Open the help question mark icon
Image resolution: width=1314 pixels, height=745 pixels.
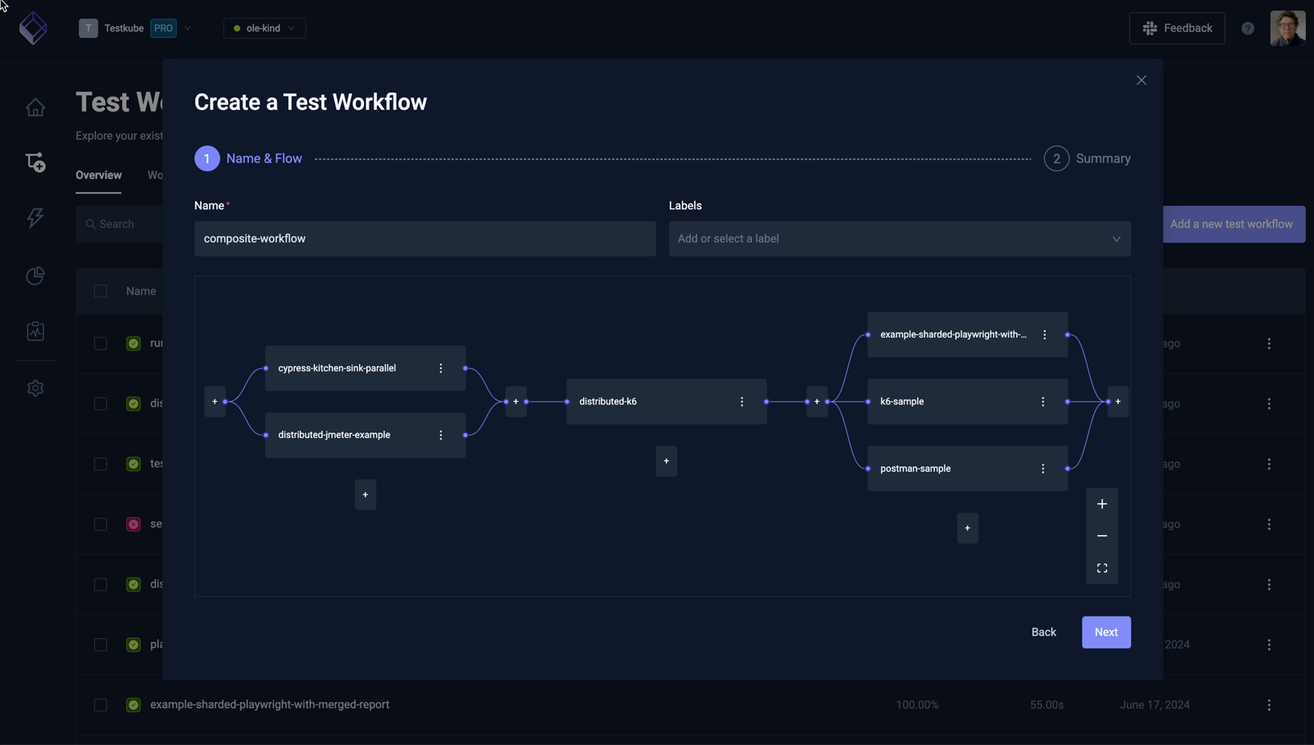click(x=1247, y=28)
